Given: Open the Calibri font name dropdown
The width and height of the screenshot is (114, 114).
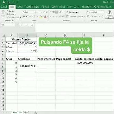Looking at the screenshot, I should point(35,12).
